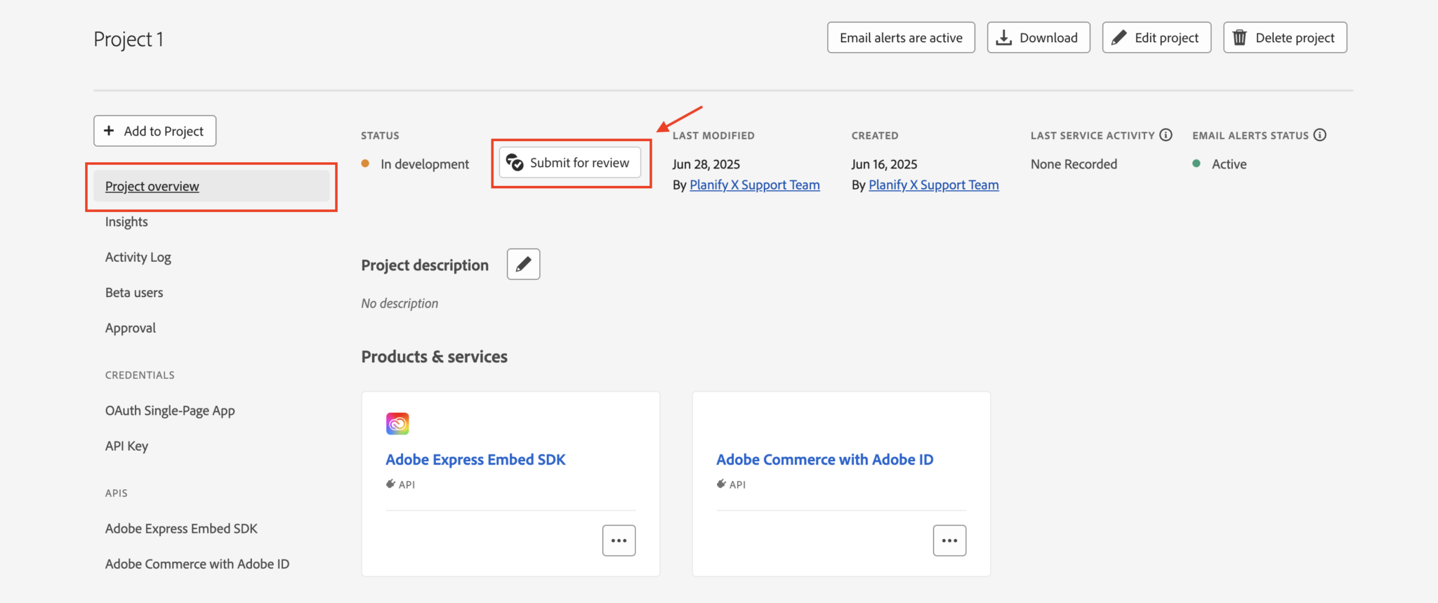Click the 'Active' email alerts status text
Viewport: 1438px width, 603px height.
(x=1229, y=164)
